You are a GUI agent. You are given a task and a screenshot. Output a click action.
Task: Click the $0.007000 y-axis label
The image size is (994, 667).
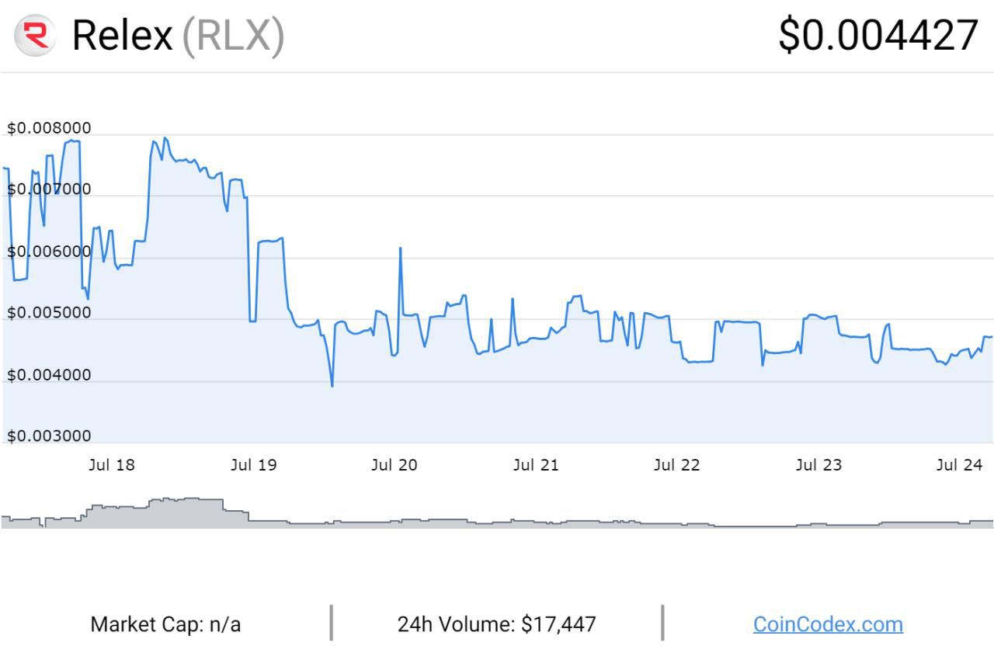[49, 189]
